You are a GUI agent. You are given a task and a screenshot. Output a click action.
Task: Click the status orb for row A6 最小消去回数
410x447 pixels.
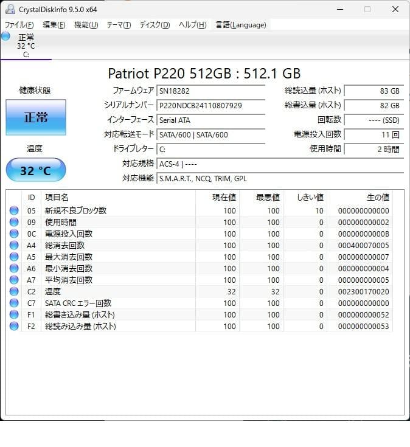[14, 268]
